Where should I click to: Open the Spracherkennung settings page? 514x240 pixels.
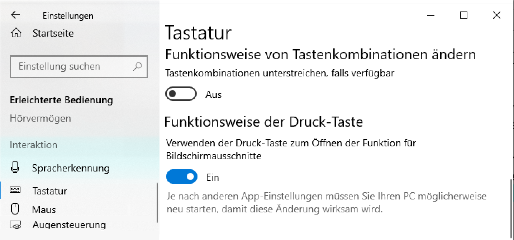pyautogui.click(x=71, y=168)
